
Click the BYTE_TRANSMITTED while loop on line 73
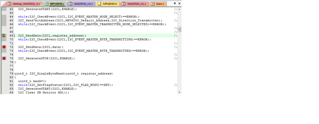pyautogui.click(x=84, y=51)
